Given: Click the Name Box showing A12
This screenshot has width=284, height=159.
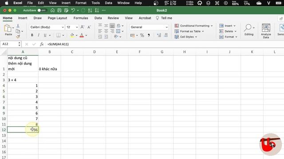Looking at the screenshot, I should 9,44.
